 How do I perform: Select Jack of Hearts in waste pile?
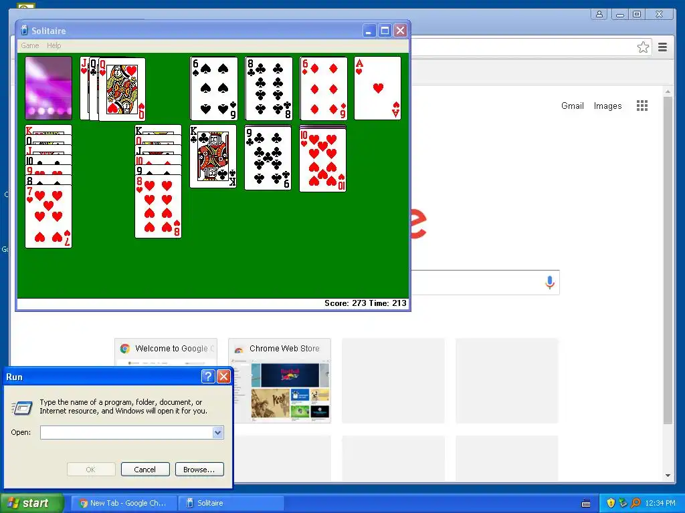coord(84,89)
